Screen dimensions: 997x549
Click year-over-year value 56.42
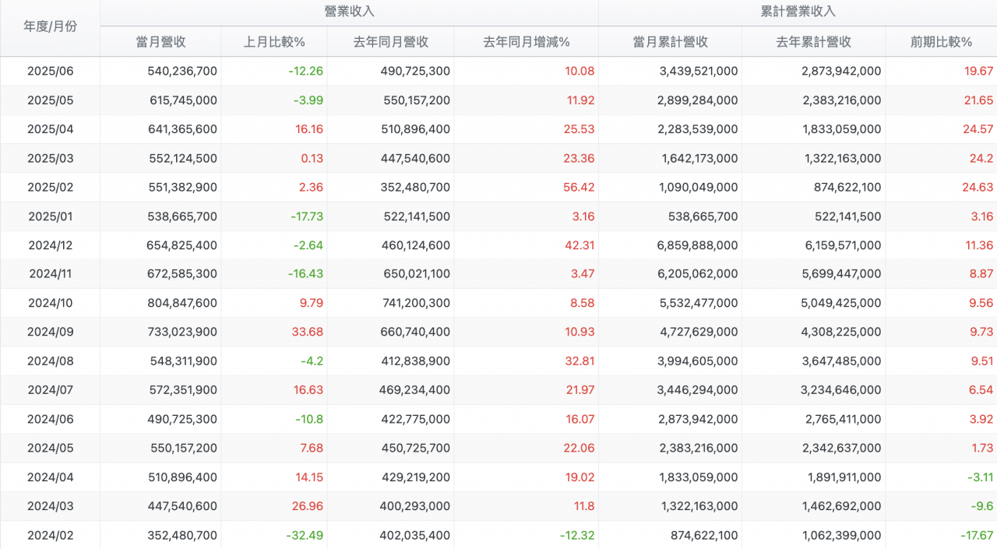tap(580, 187)
